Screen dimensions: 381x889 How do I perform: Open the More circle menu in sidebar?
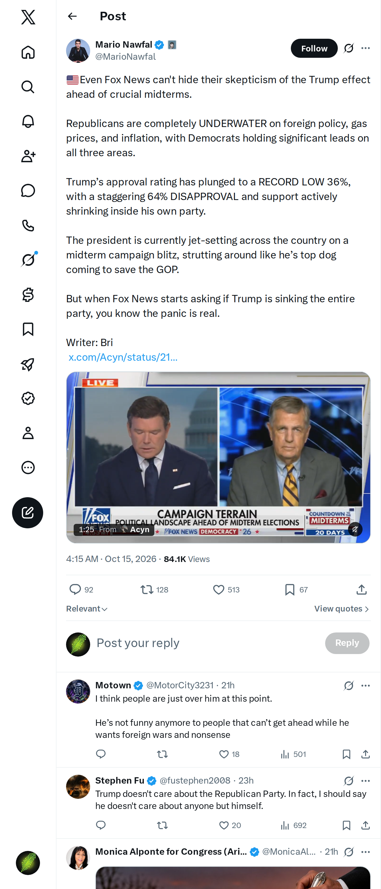pyautogui.click(x=28, y=468)
